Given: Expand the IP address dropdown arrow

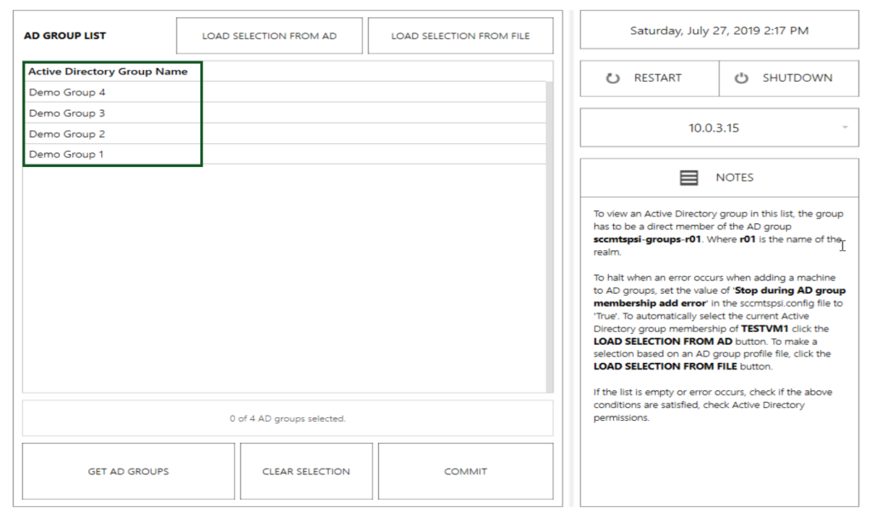Looking at the screenshot, I should point(845,128).
